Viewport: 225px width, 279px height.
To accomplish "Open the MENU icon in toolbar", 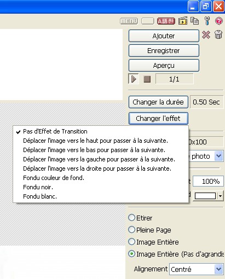I will (129, 21).
